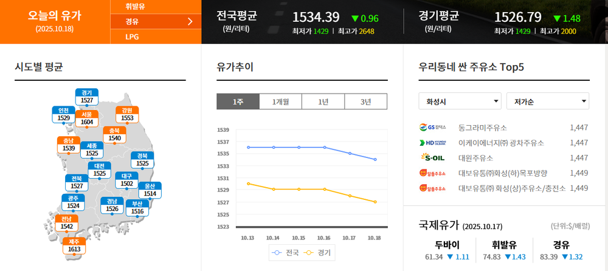
Task: Click the HD Hyundai Oilbank logo
Action: click(x=433, y=143)
